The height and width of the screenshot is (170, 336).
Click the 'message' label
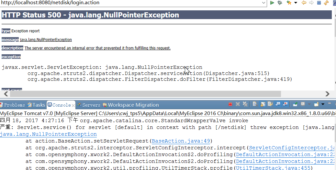click(10, 39)
